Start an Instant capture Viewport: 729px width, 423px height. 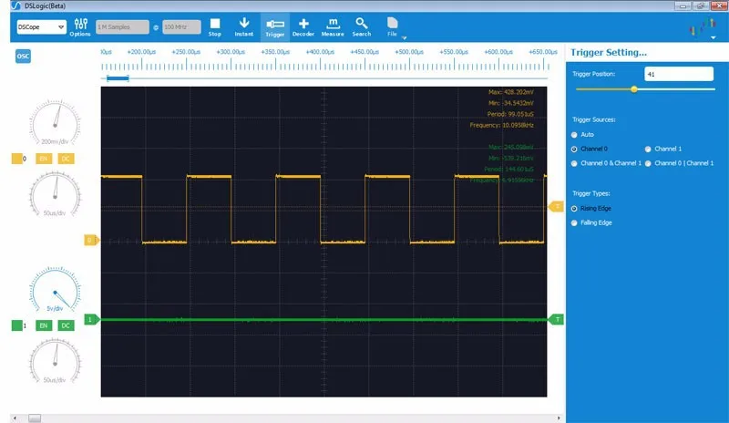(244, 27)
